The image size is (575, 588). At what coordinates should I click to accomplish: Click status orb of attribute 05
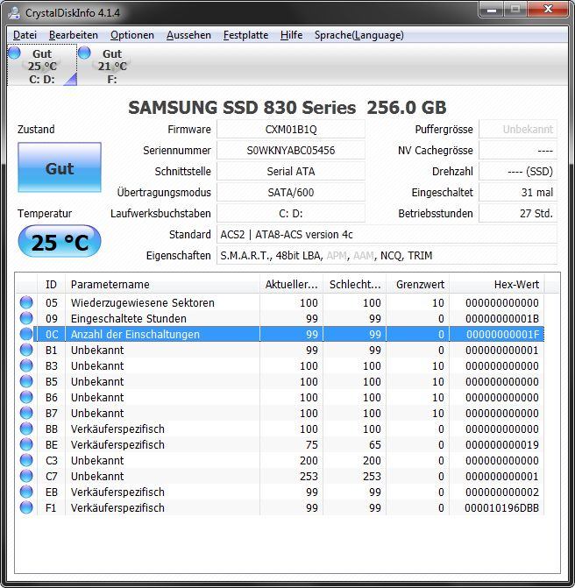pyautogui.click(x=26, y=302)
